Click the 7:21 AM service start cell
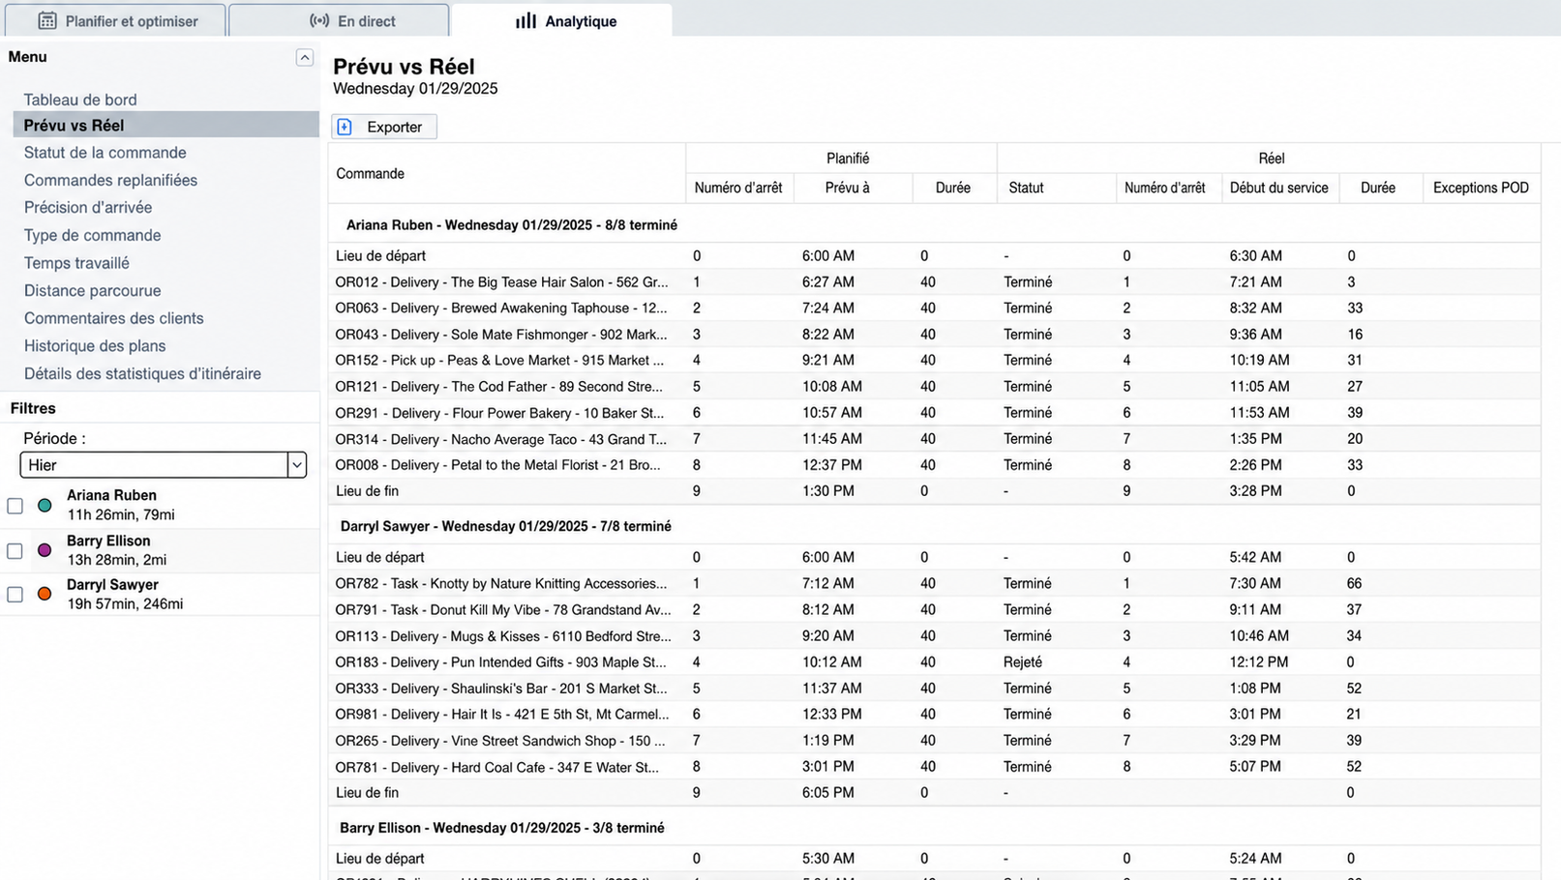 click(x=1255, y=282)
